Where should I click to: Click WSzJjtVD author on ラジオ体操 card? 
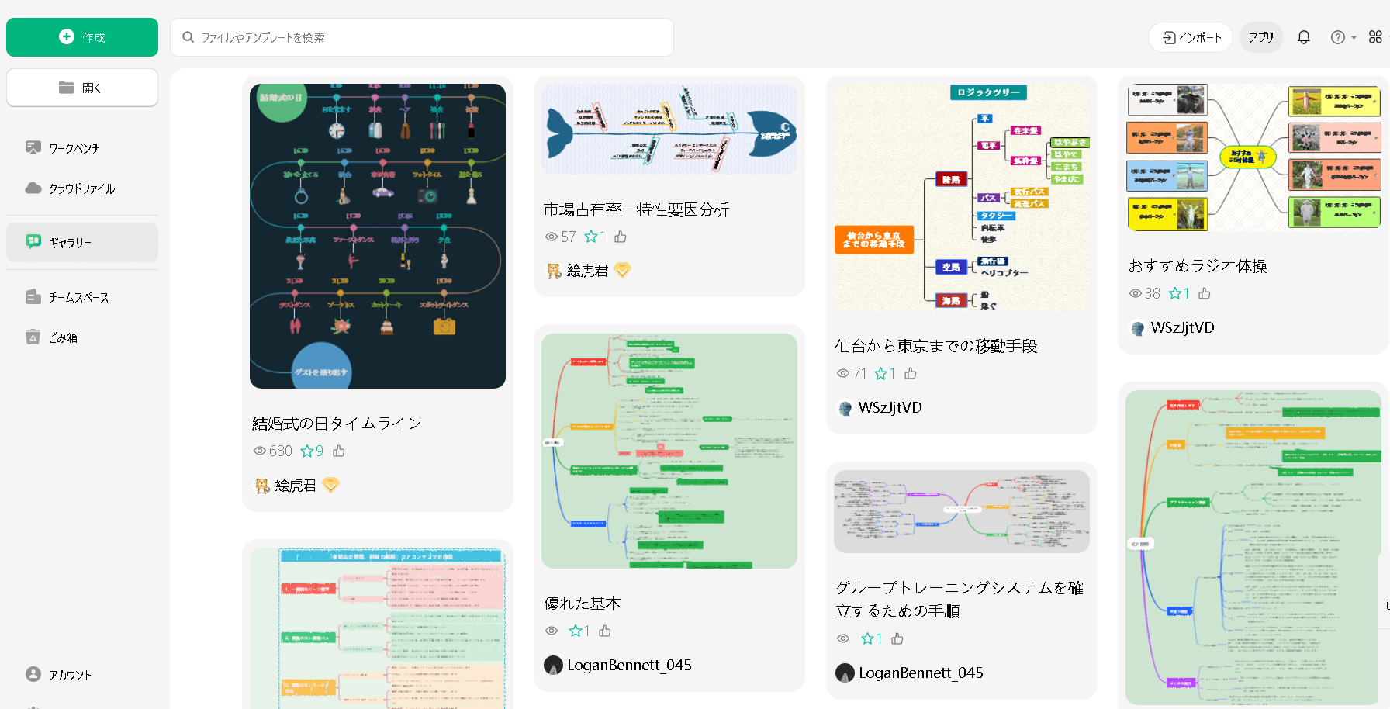tap(1182, 327)
